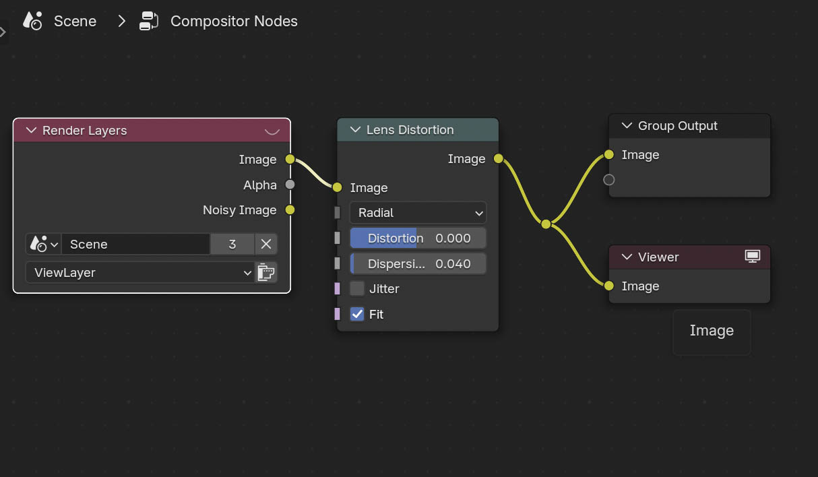The width and height of the screenshot is (818, 477).
Task: Click the Scene icon in the breadcrumb header
Action: (30, 21)
